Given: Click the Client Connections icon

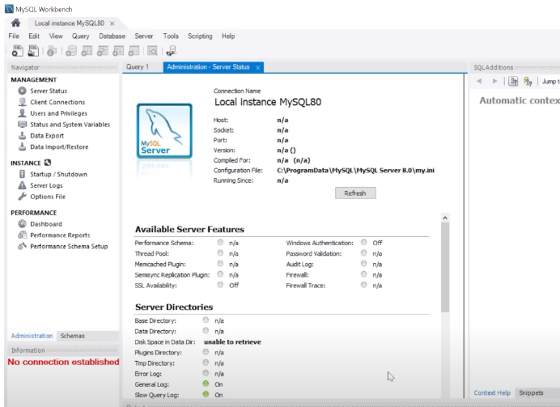Looking at the screenshot, I should point(22,102).
